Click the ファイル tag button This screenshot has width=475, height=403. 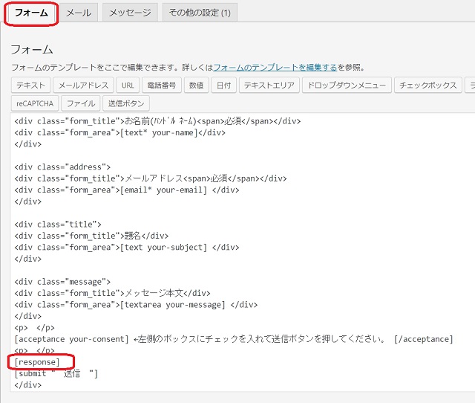click(x=79, y=104)
